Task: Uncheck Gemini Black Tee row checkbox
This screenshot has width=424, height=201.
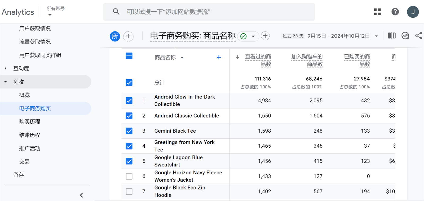Action: pos(129,131)
